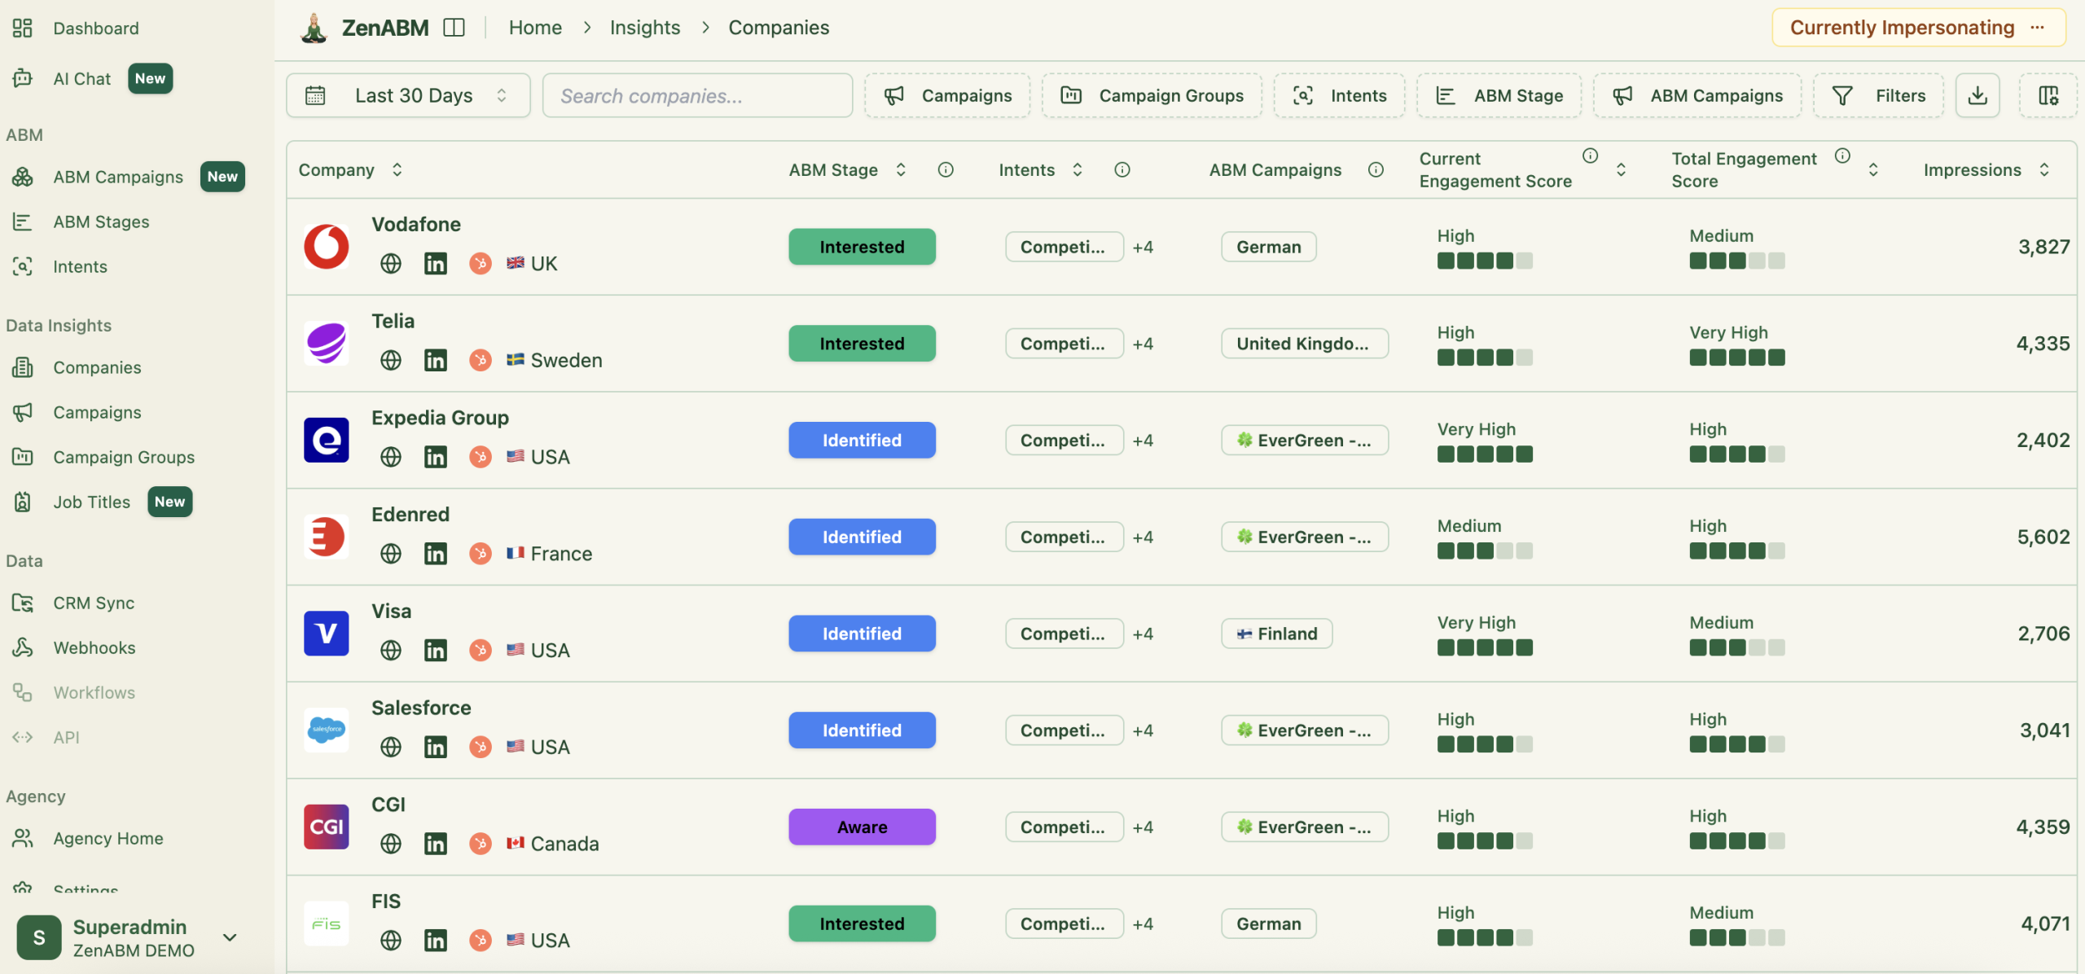Open the column configuration icon top right

click(2049, 94)
